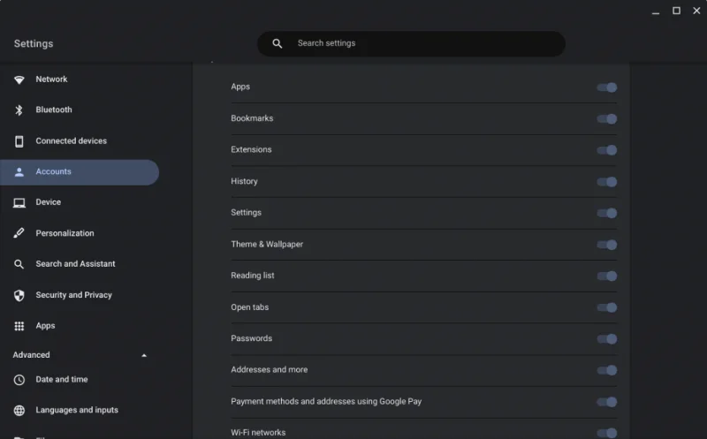Click the History row label
707x439 pixels.
(245, 181)
